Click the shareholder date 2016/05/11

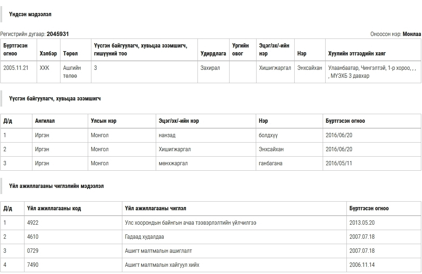[339, 163]
